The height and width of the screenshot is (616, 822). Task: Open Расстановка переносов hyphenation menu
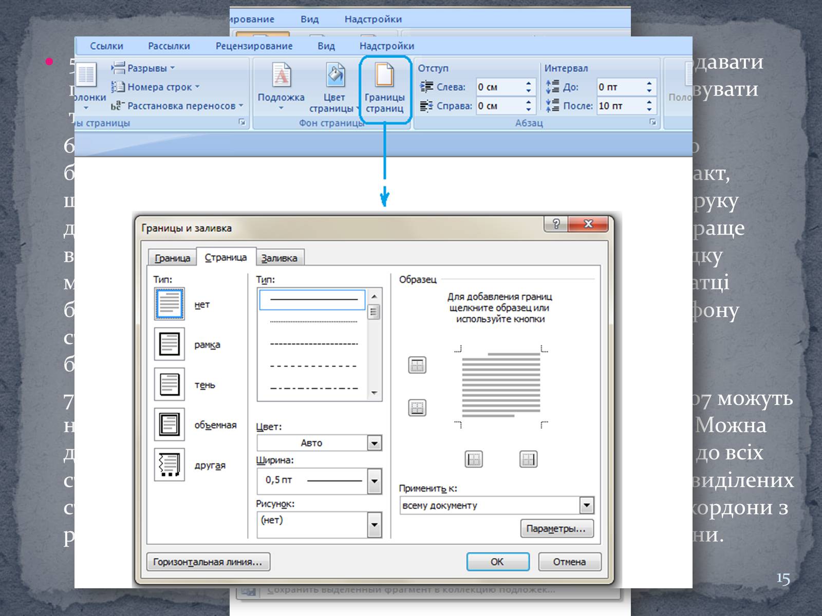pyautogui.click(x=177, y=106)
